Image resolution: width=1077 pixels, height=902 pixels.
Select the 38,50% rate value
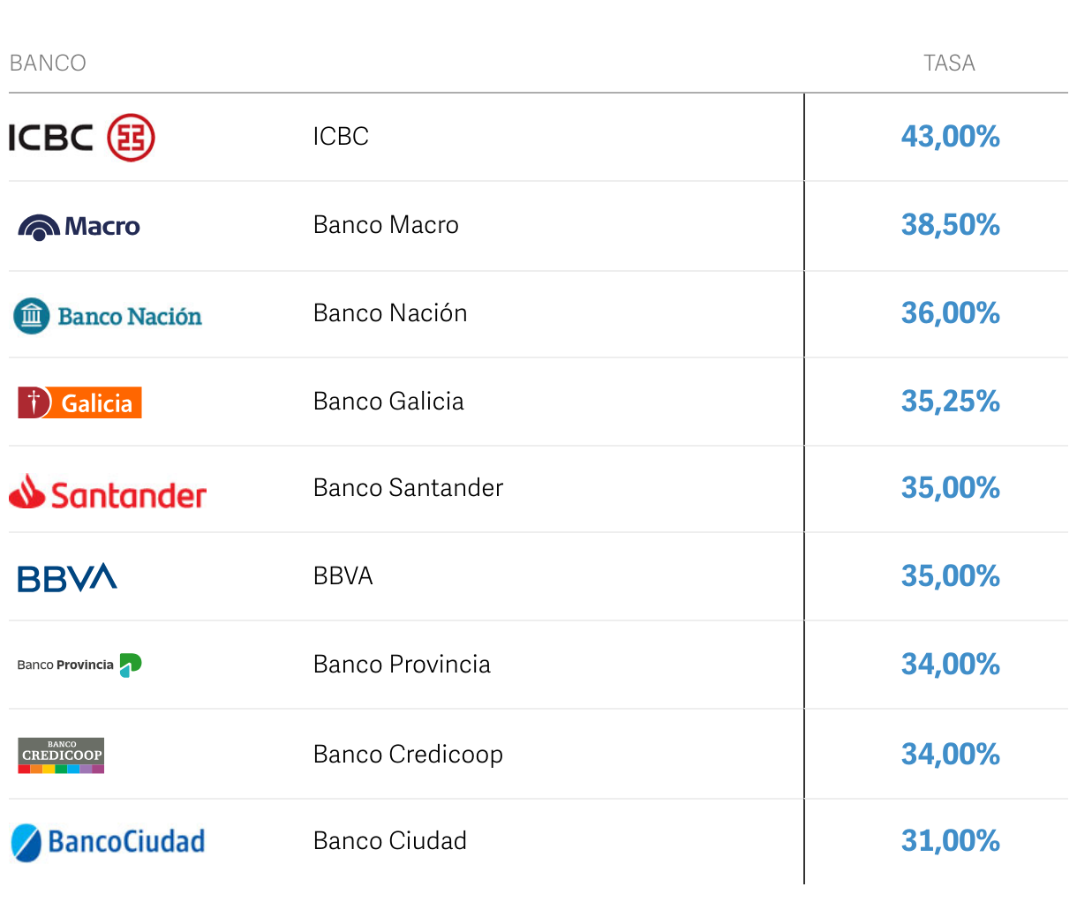pos(950,225)
